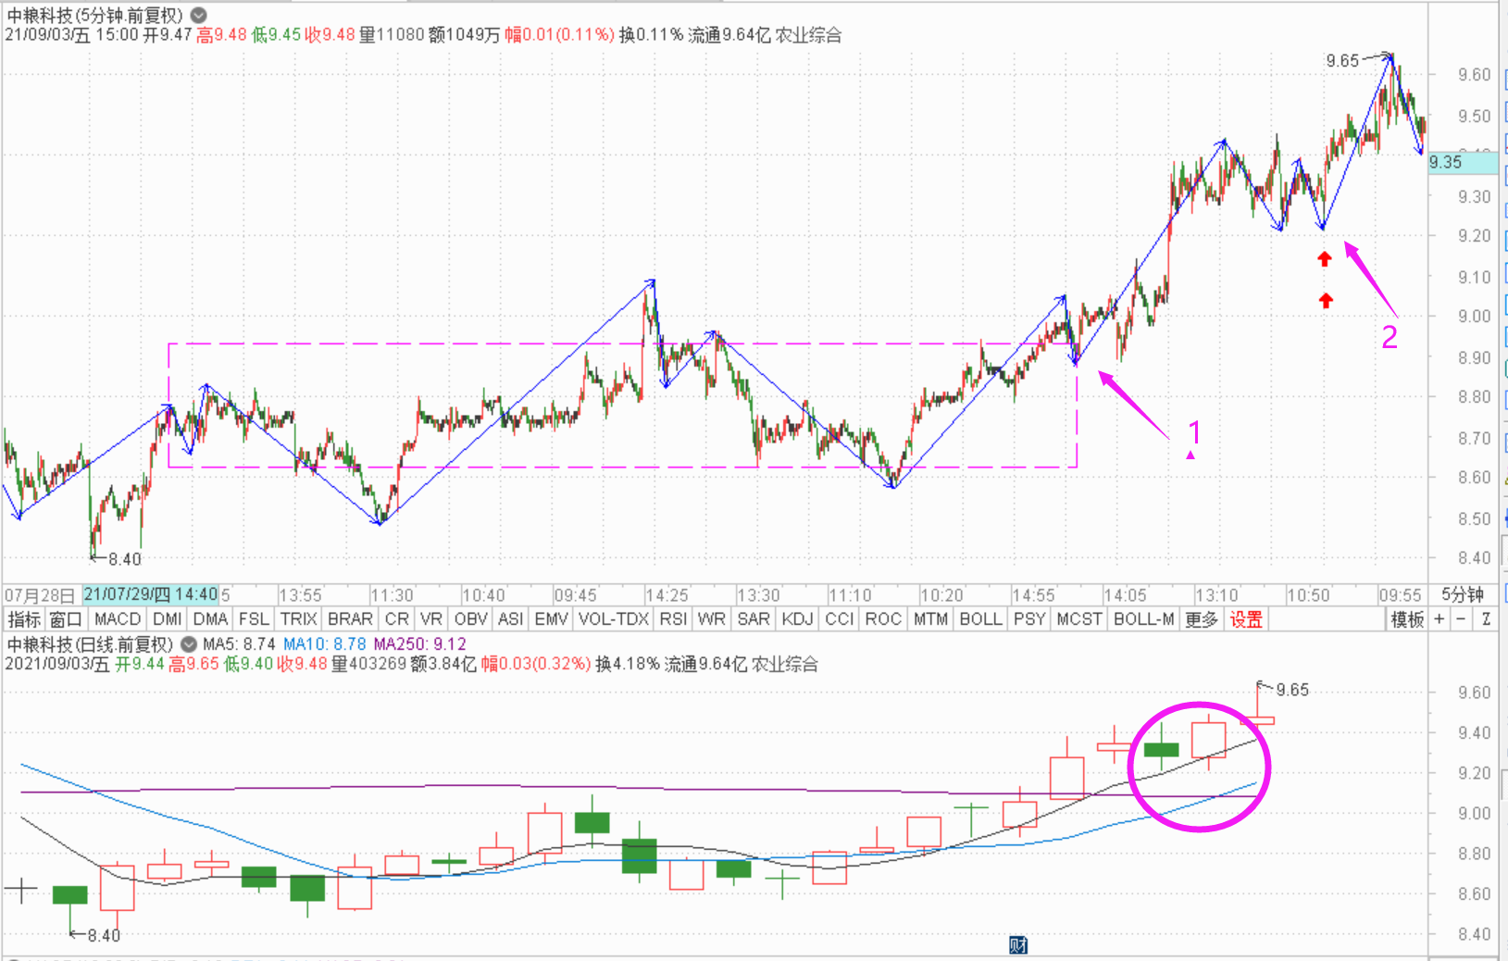
Task: Open the 指标 tab
Action: click(24, 619)
